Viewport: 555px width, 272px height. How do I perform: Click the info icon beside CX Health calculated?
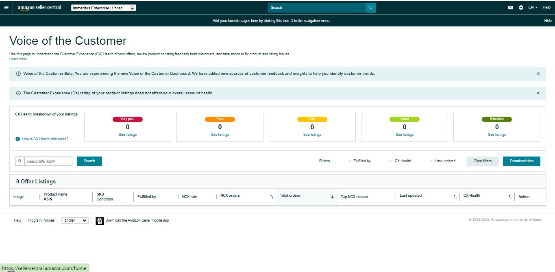pos(17,139)
